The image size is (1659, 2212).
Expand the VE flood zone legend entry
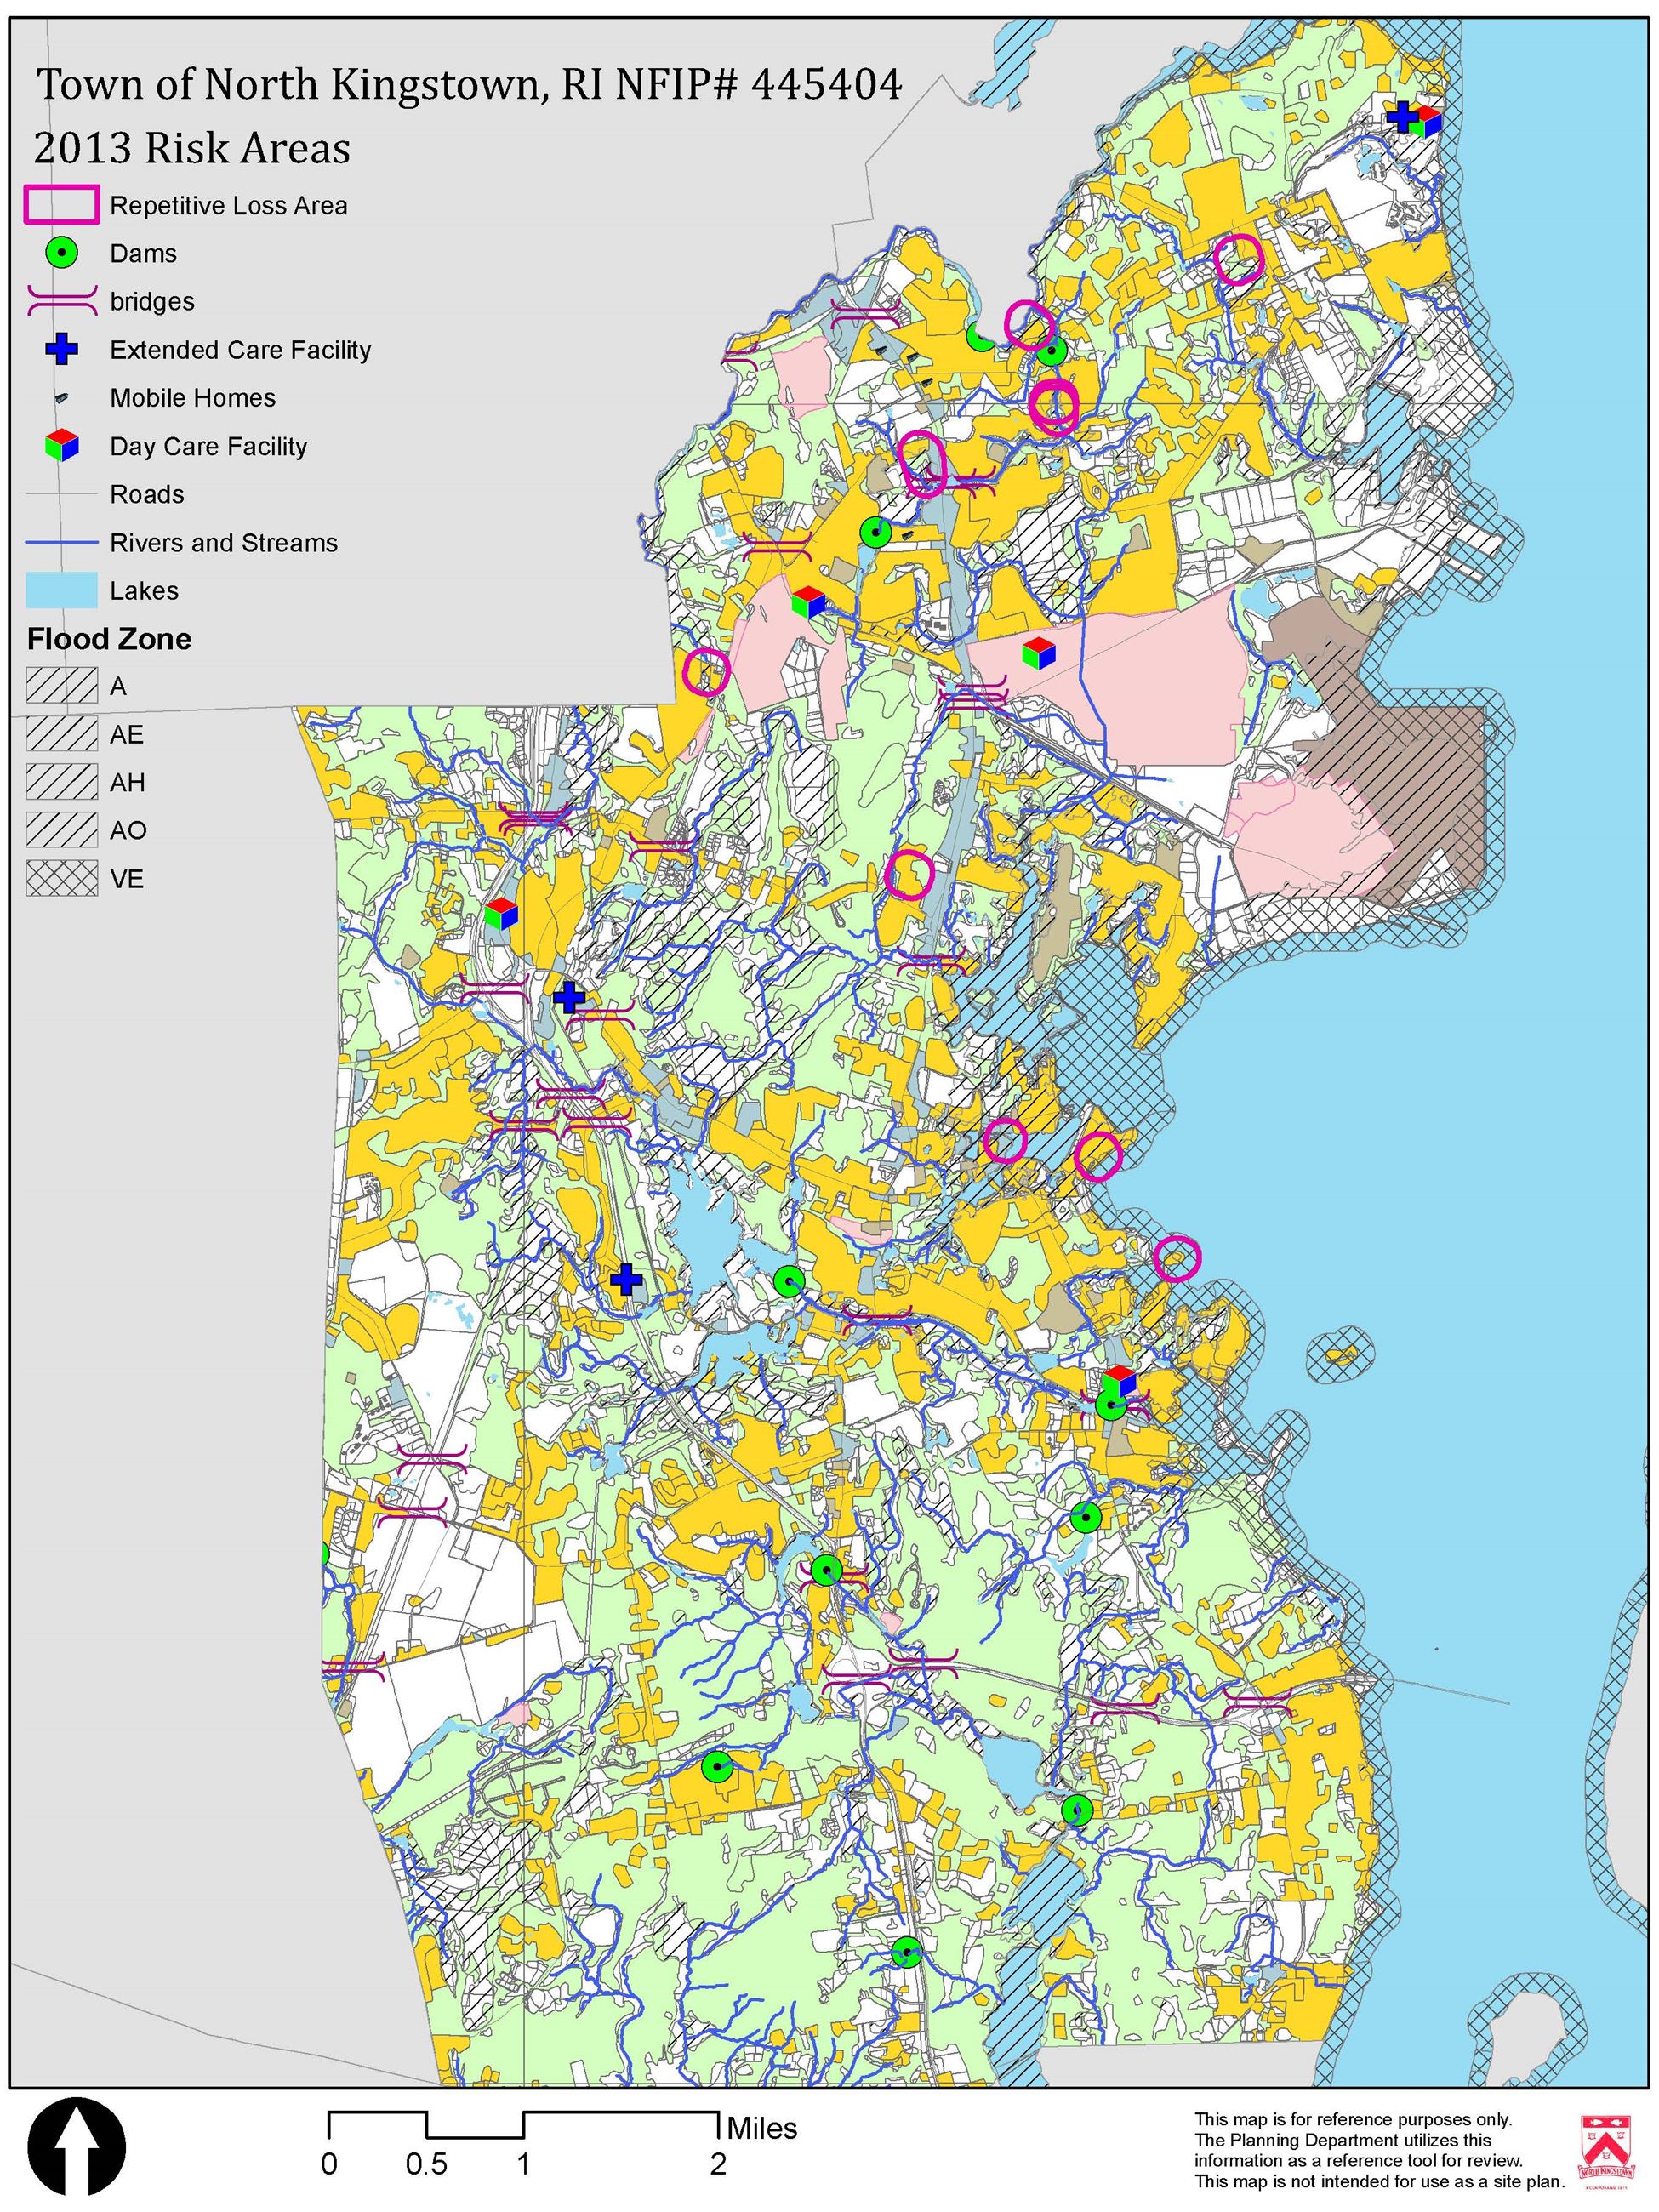click(x=62, y=879)
